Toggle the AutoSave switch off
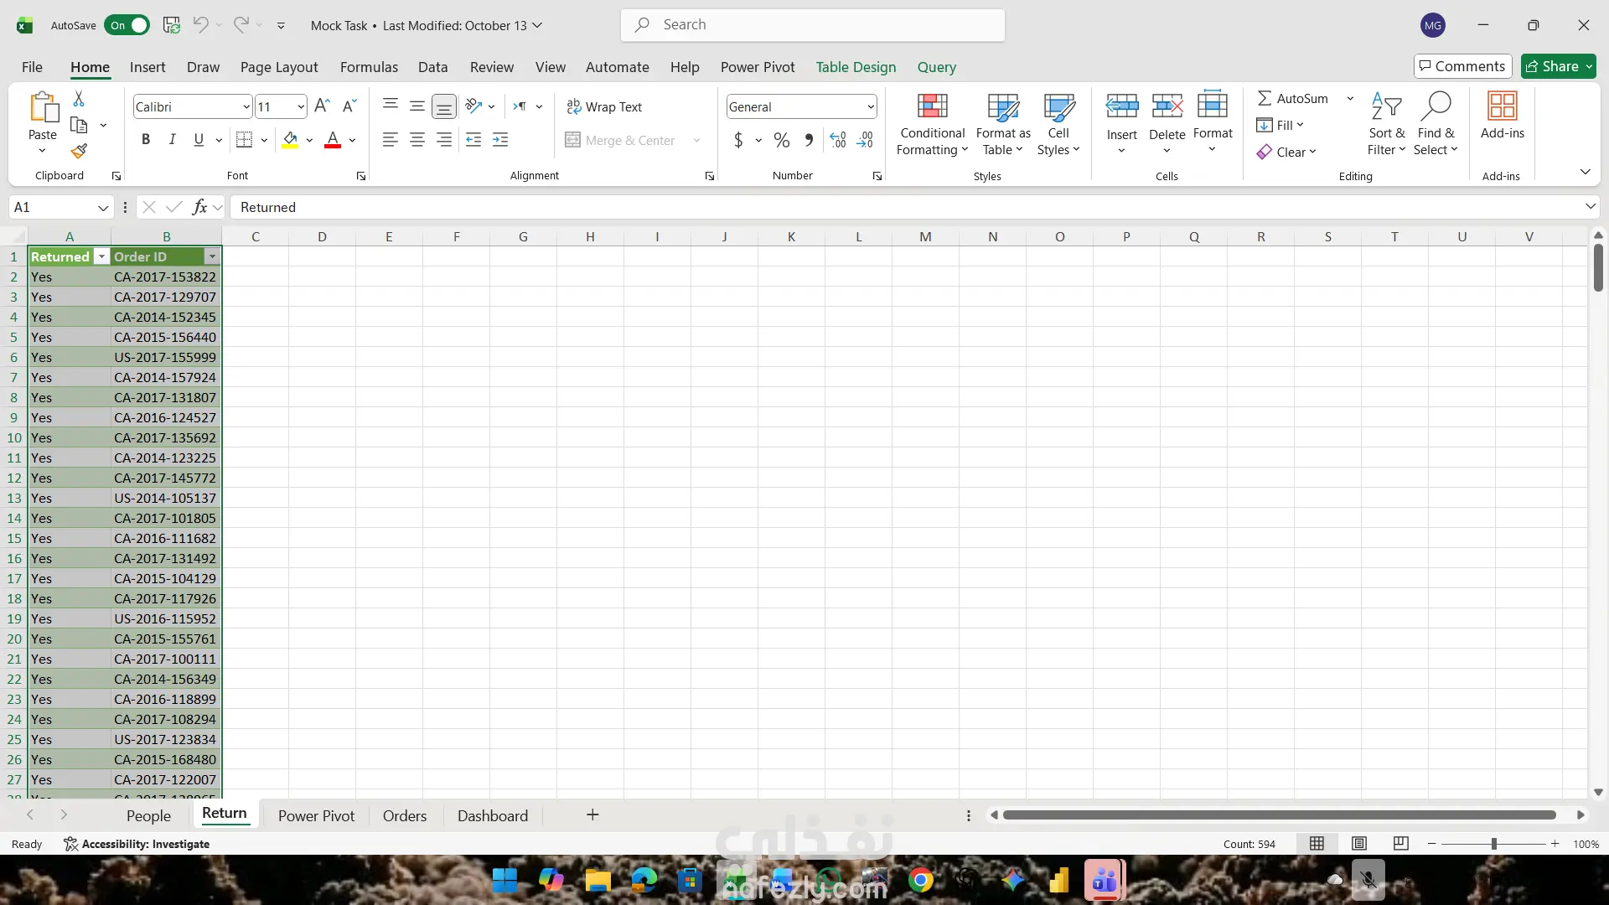The image size is (1609, 905). (x=127, y=25)
